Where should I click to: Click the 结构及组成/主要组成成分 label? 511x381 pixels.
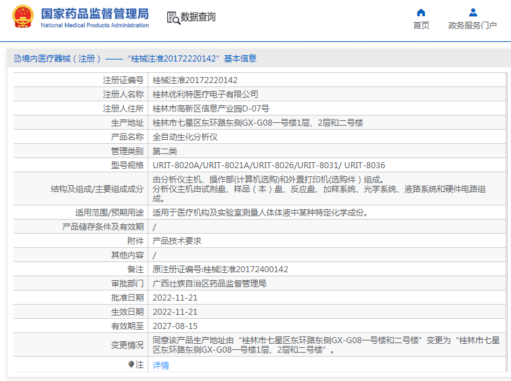(x=97, y=189)
